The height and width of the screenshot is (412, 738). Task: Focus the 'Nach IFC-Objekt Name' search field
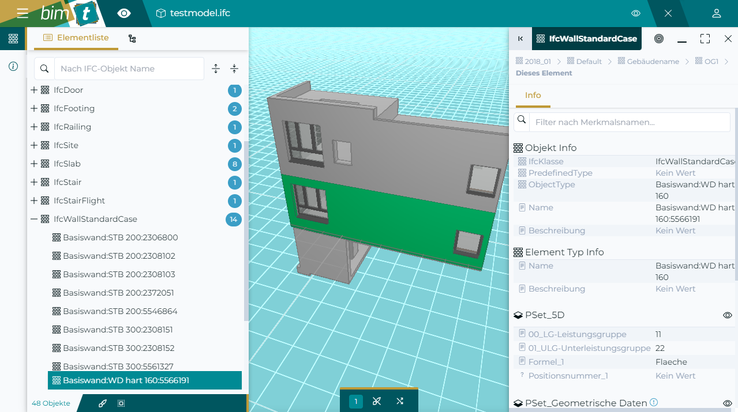point(129,69)
